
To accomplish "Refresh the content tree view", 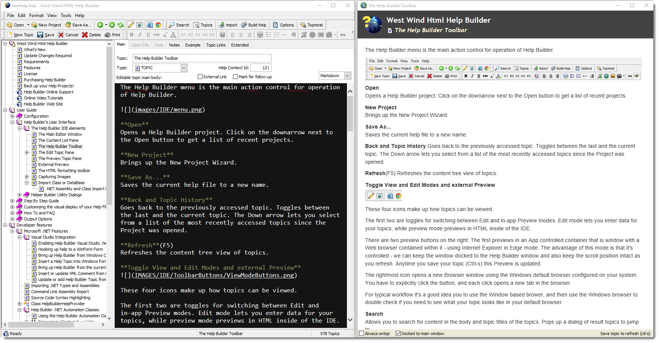I will [120, 25].
